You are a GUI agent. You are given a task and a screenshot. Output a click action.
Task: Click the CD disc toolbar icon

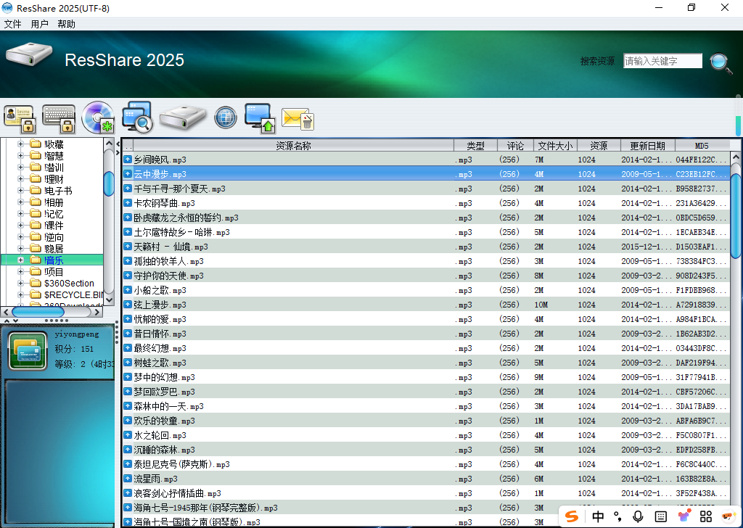point(98,117)
